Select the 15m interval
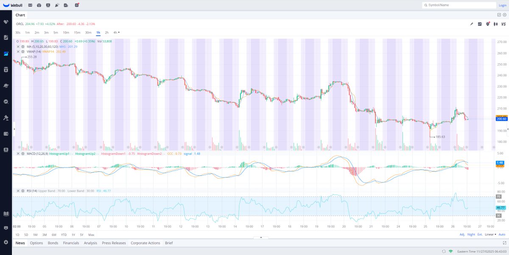This screenshot has width=509, height=255. [77, 32]
